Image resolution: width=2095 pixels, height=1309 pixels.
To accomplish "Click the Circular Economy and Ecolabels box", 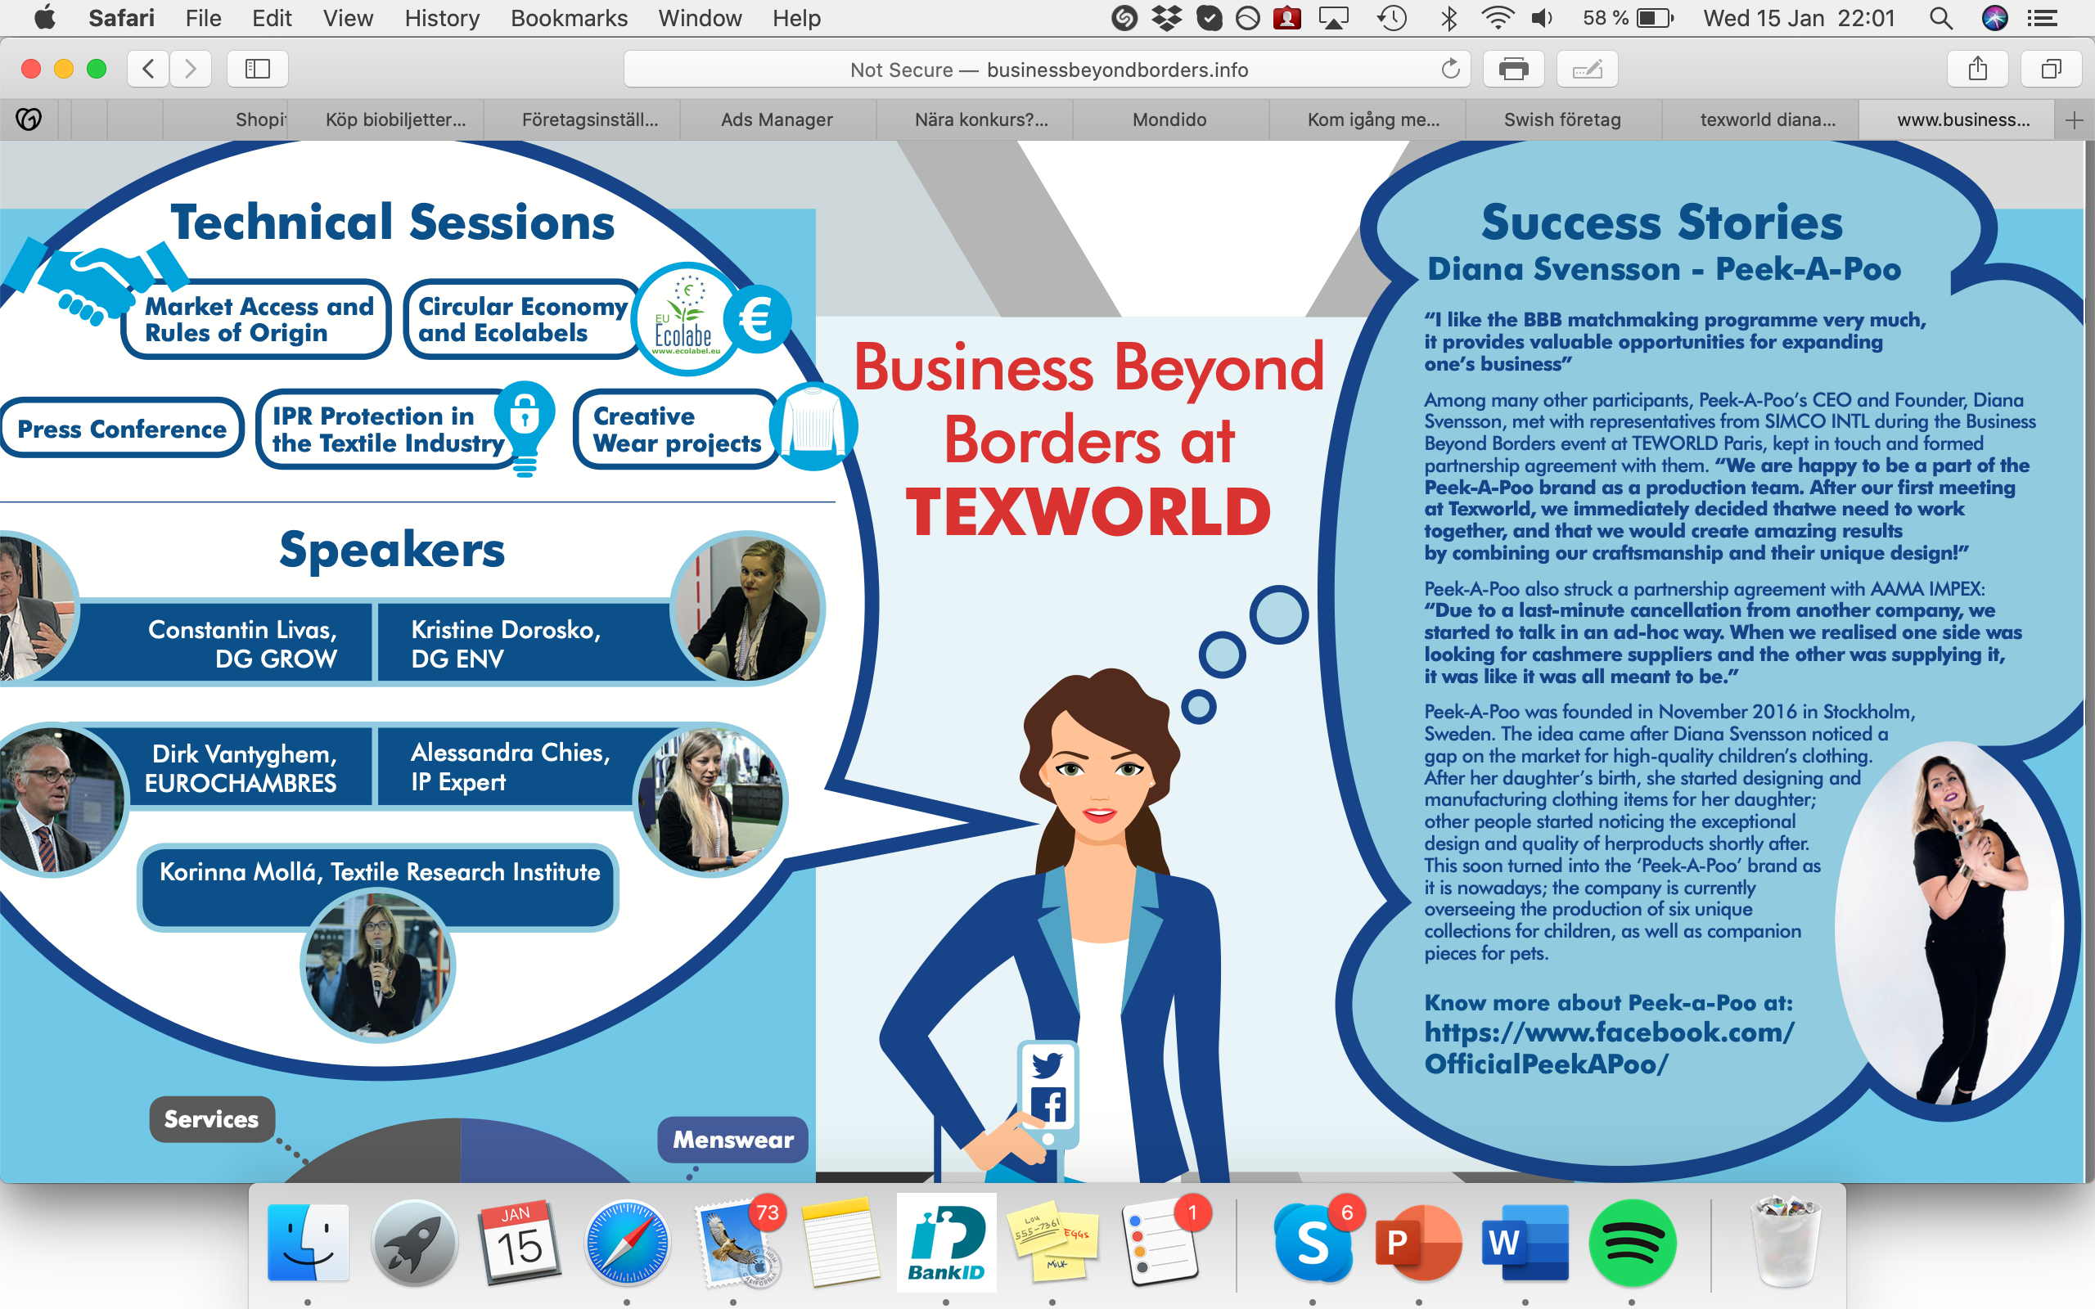I will tap(523, 319).
